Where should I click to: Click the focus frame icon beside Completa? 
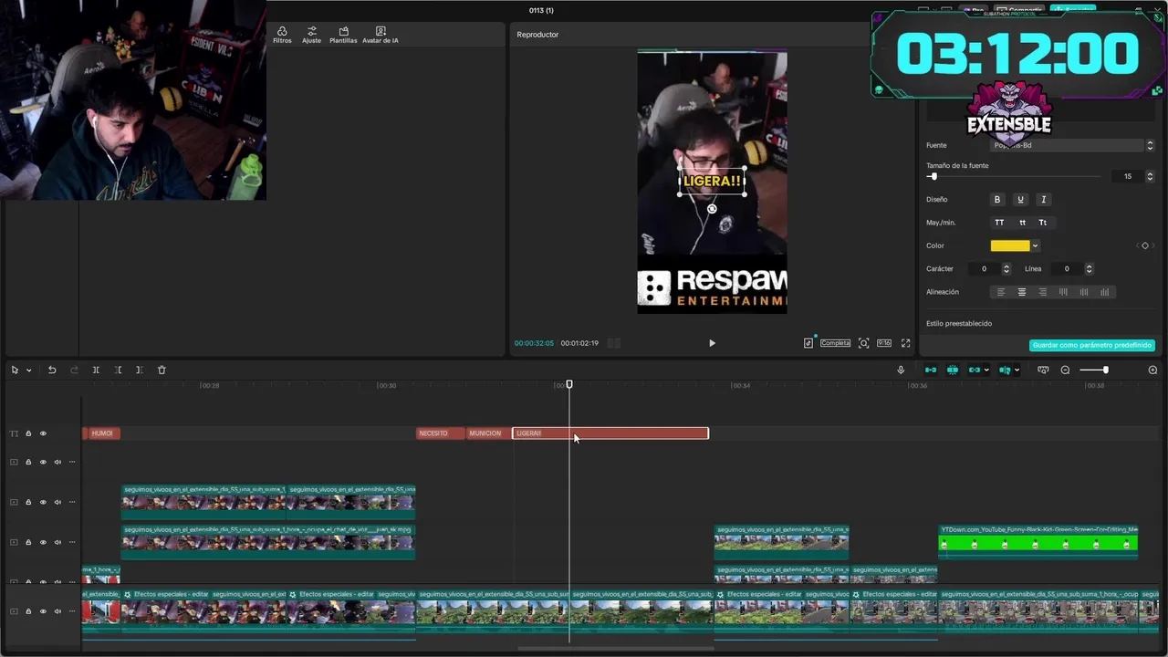[863, 343]
